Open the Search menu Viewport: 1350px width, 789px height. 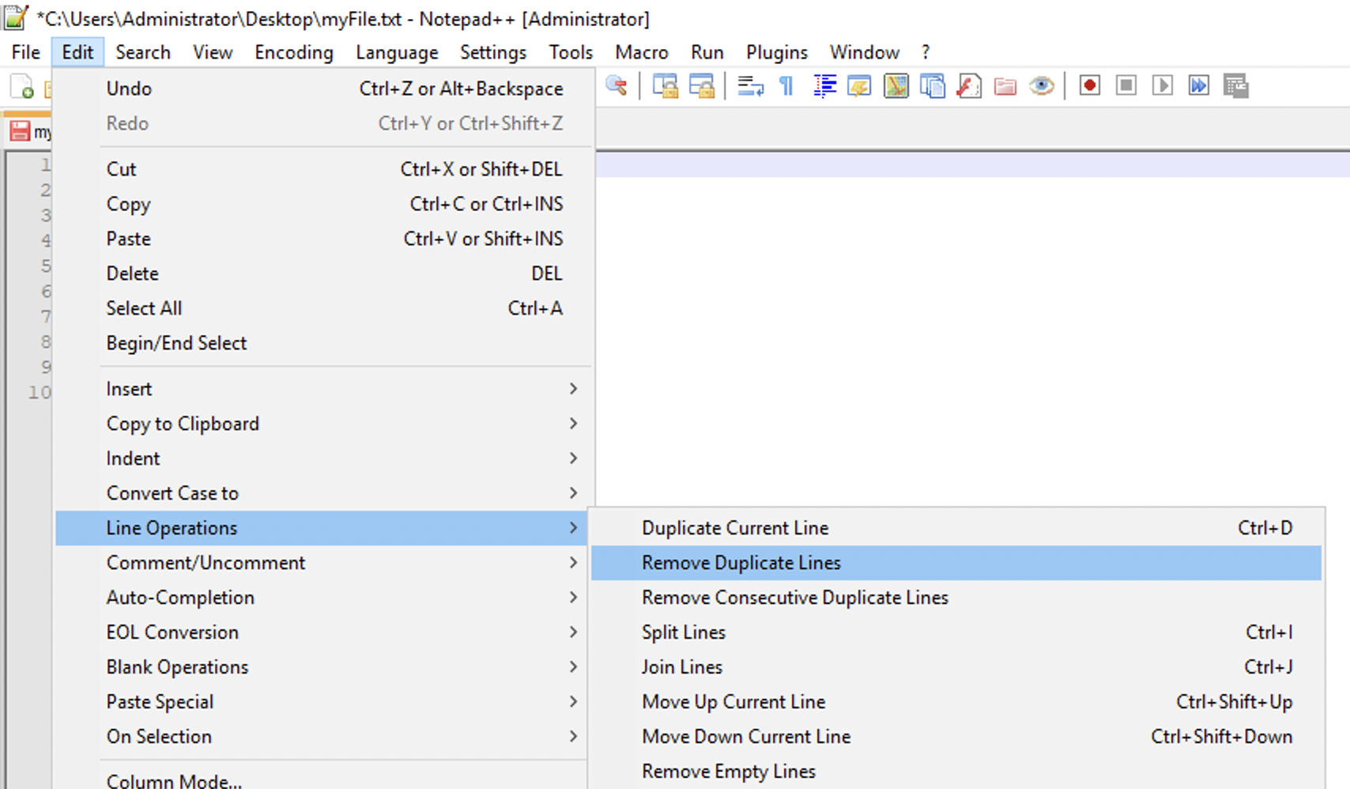pyautogui.click(x=143, y=52)
